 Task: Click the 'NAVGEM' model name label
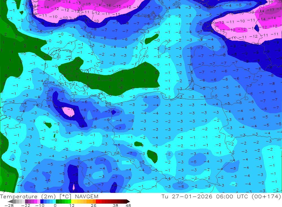[87, 196]
